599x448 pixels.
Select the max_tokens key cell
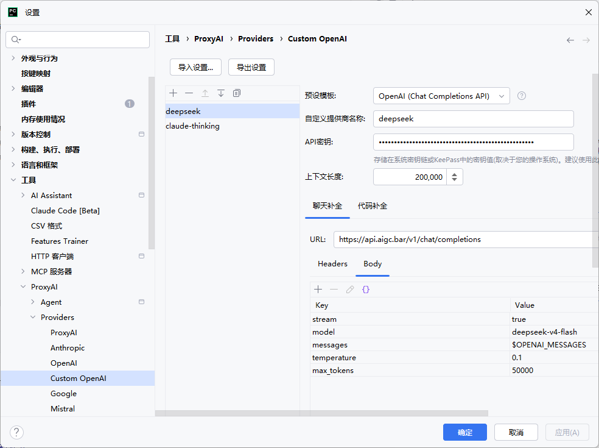click(x=410, y=371)
